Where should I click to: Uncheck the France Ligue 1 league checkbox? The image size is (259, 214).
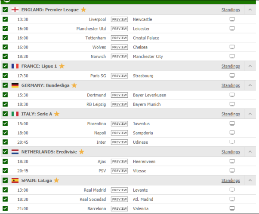pyautogui.click(x=5, y=66)
